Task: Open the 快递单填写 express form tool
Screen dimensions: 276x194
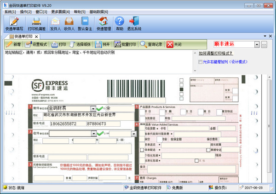Action: coord(14,24)
